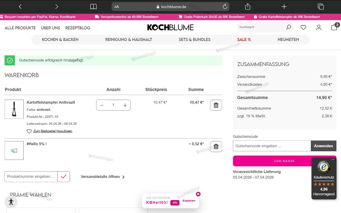Image resolution: width=341 pixels, height=213 pixels.
Task: Click the truck icon in promo bar
Action: tap(97, 17)
